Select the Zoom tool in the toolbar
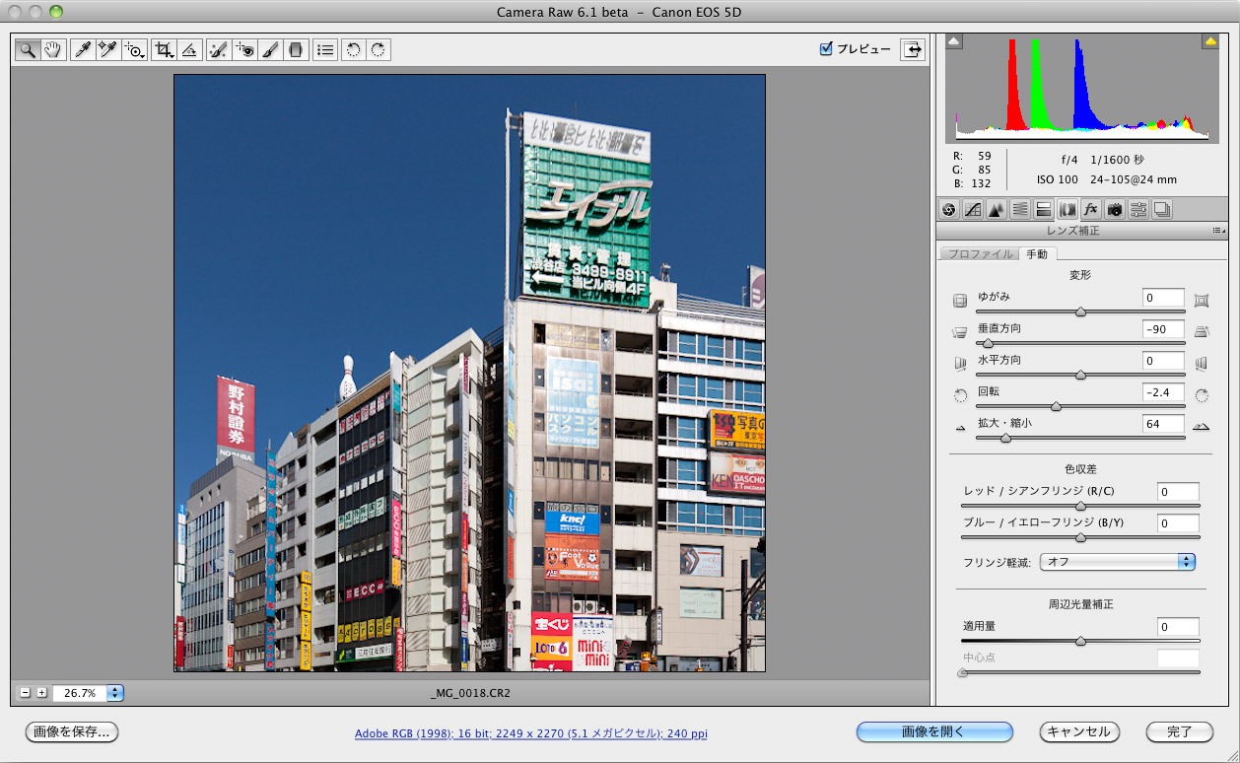The image size is (1240, 763). click(27, 49)
